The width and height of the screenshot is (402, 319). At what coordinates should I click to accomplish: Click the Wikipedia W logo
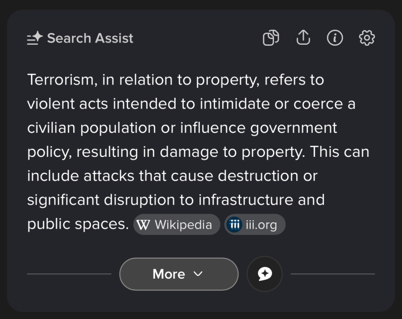click(x=143, y=225)
